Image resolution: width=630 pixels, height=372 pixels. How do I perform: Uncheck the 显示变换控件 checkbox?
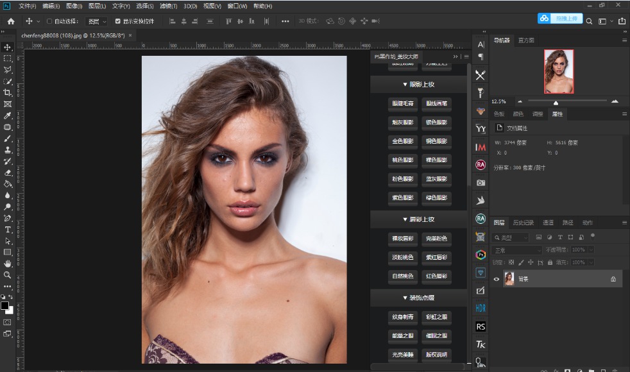click(x=117, y=21)
